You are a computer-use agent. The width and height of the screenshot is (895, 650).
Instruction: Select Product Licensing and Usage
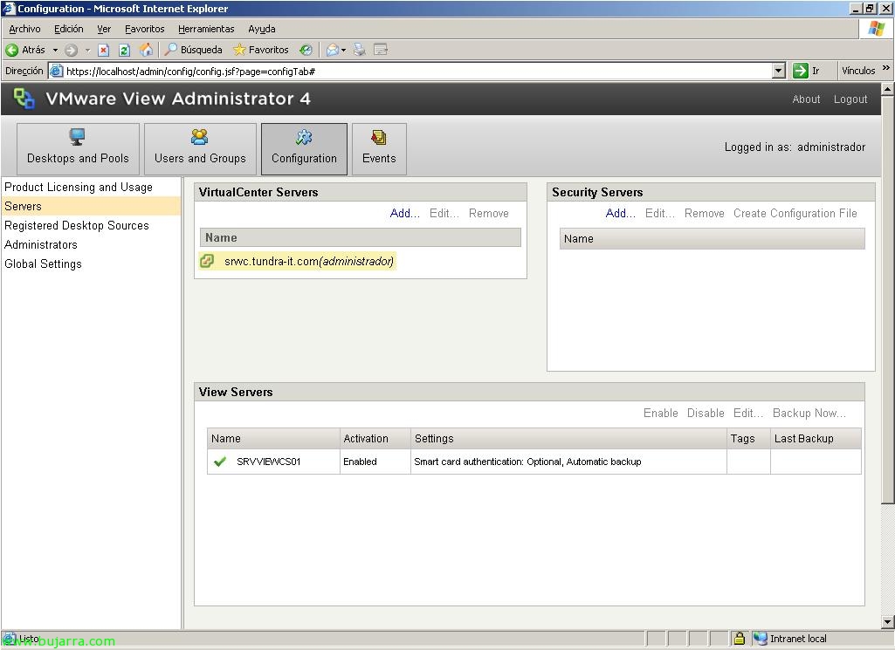click(x=79, y=187)
